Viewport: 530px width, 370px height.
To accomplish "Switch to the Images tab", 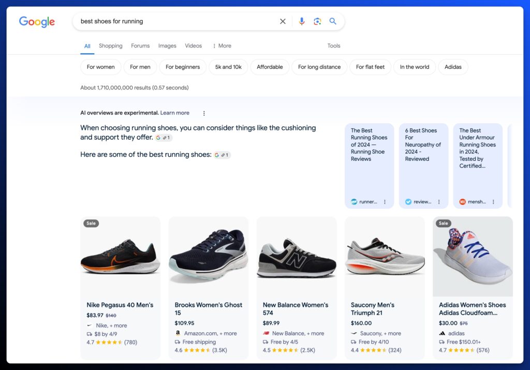I will pos(167,46).
